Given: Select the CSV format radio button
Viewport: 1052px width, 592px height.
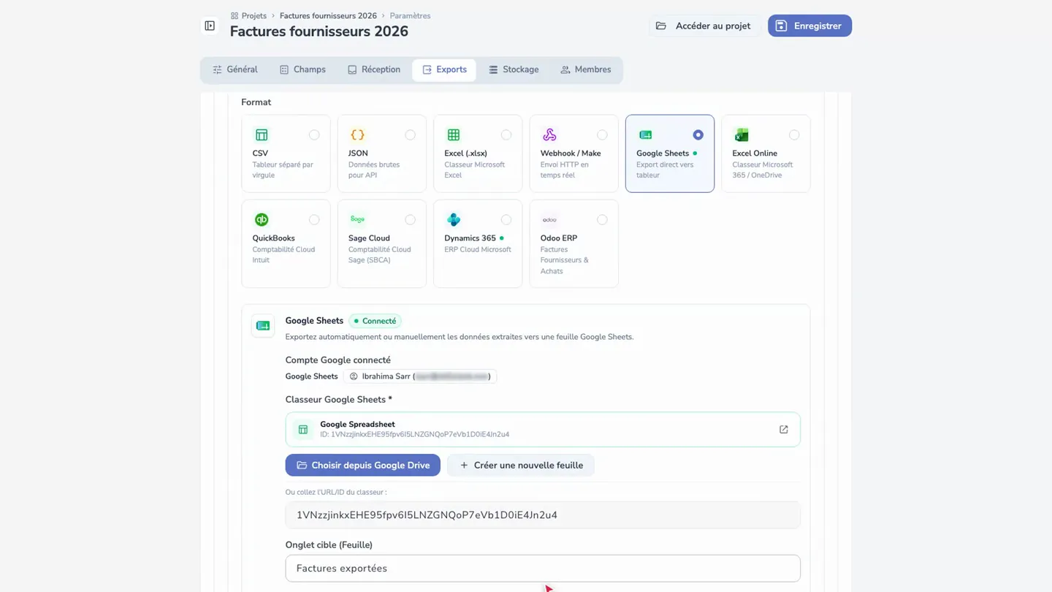Looking at the screenshot, I should tap(314, 134).
